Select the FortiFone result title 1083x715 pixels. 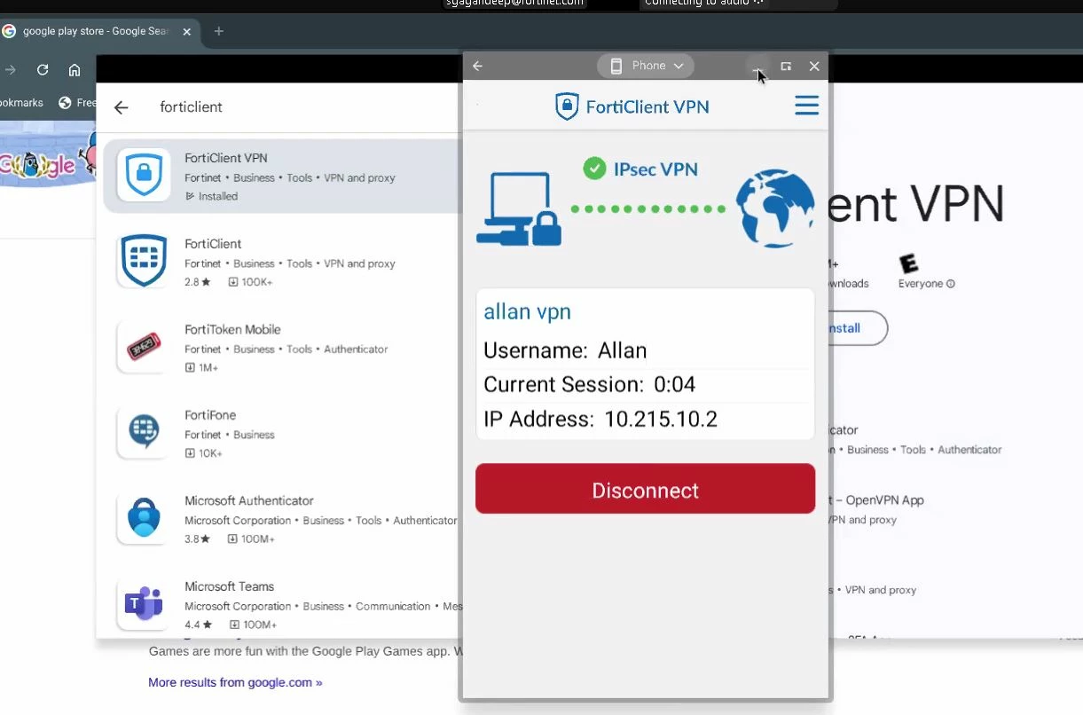pos(210,415)
